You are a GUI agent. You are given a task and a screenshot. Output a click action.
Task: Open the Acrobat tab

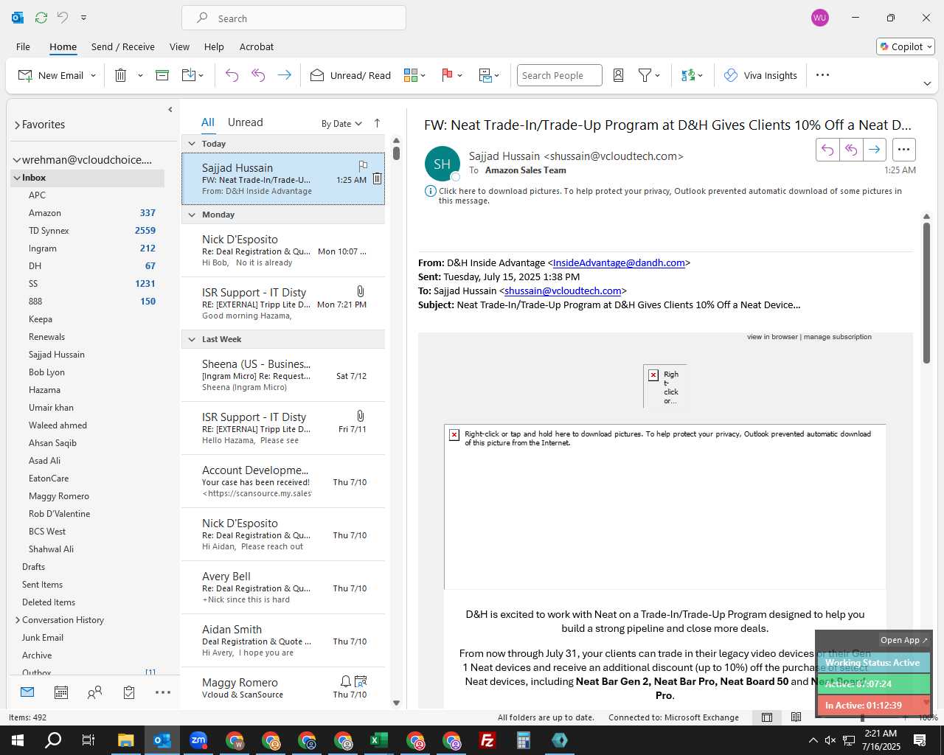(257, 46)
